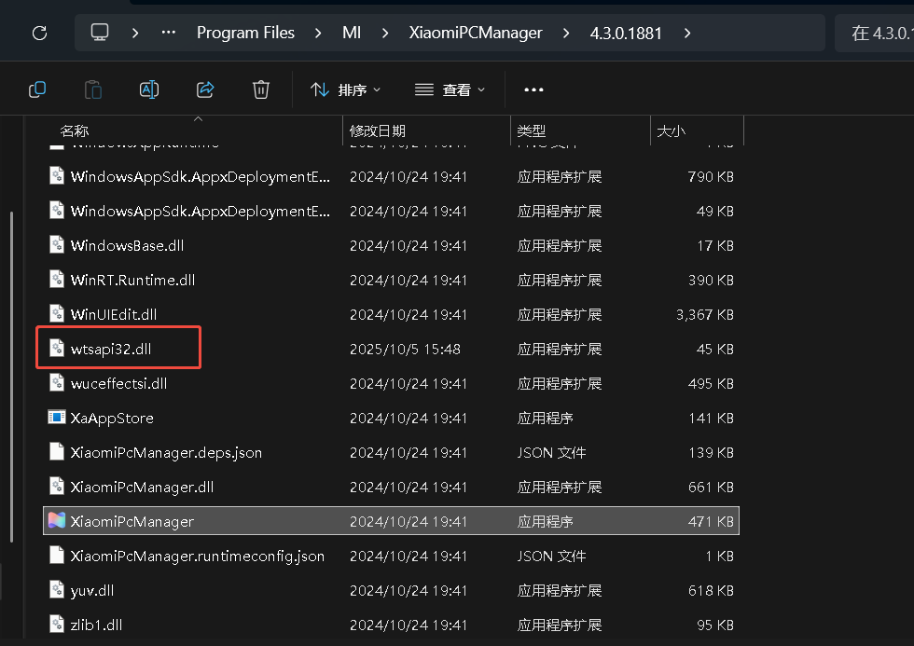Click the file icon of WindowsBase.dll
The image size is (914, 646).
point(57,244)
